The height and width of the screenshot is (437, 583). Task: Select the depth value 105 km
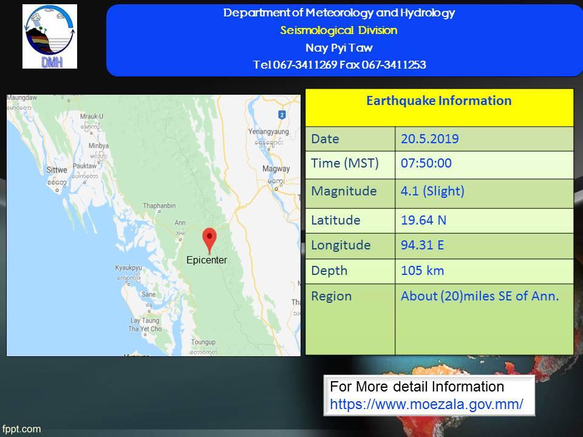(x=422, y=271)
